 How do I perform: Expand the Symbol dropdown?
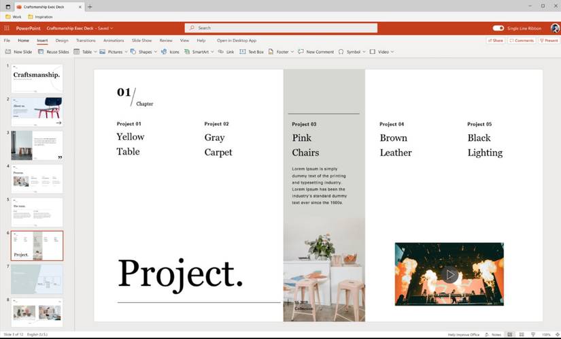pos(364,52)
